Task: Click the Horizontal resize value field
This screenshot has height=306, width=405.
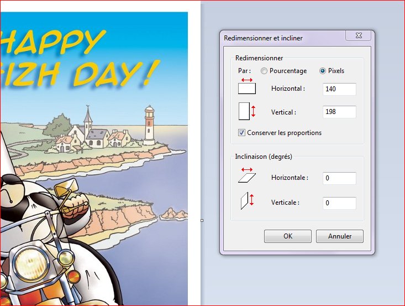Action: 339,89
